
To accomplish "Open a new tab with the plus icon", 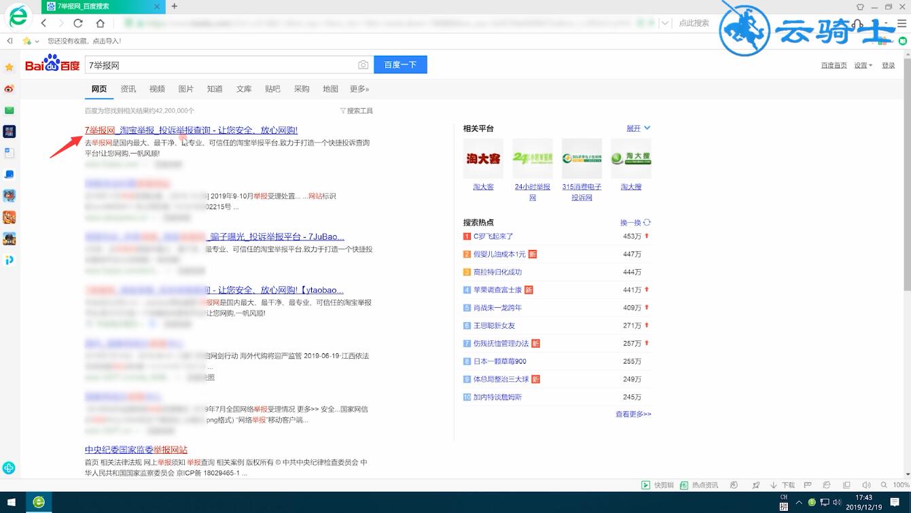I will coord(175,6).
